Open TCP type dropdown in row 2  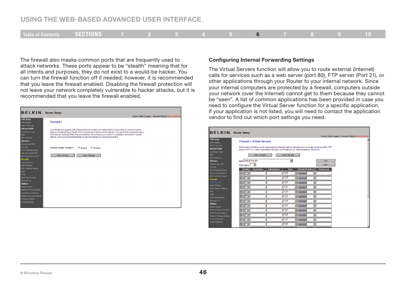[x=290, y=178]
